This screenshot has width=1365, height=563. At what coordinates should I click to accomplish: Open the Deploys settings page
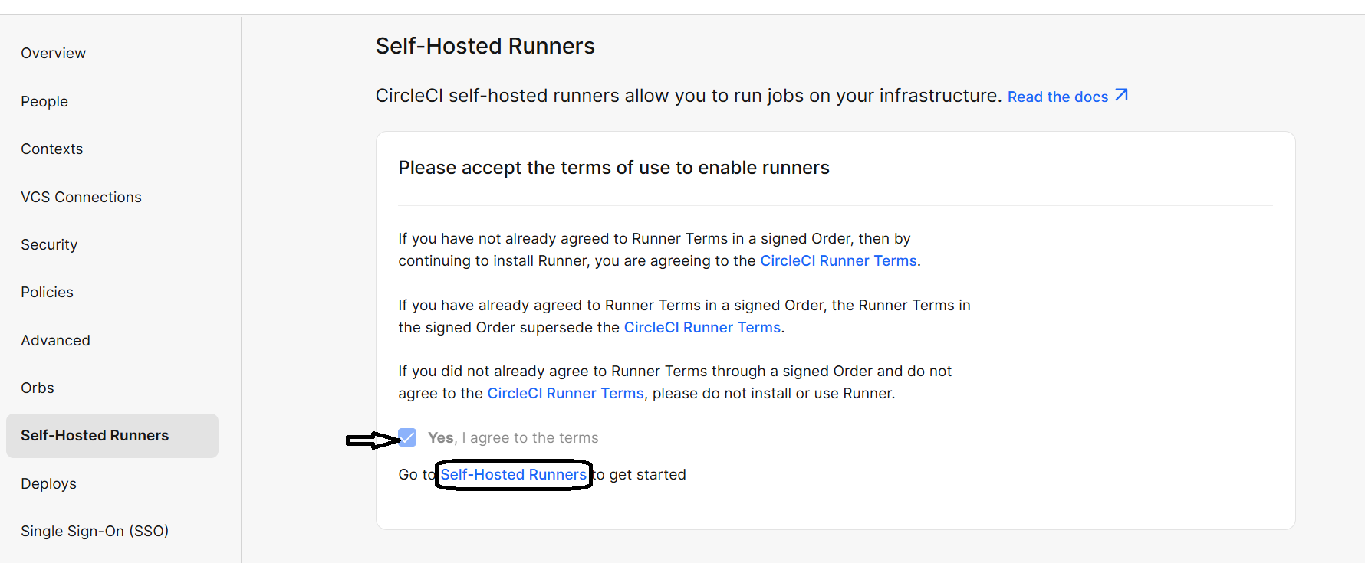48,483
